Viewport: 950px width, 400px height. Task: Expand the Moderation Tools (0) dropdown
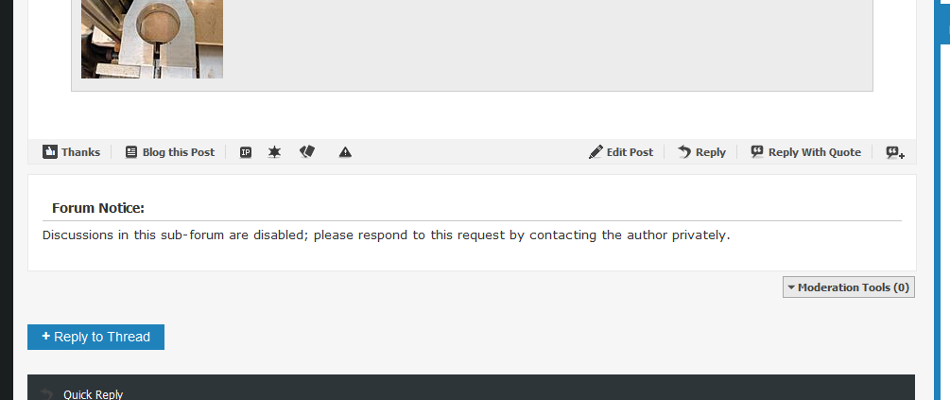[848, 287]
